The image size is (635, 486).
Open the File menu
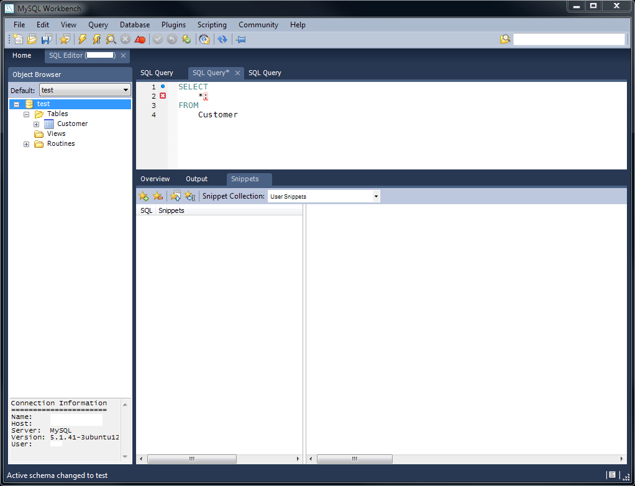(x=19, y=25)
